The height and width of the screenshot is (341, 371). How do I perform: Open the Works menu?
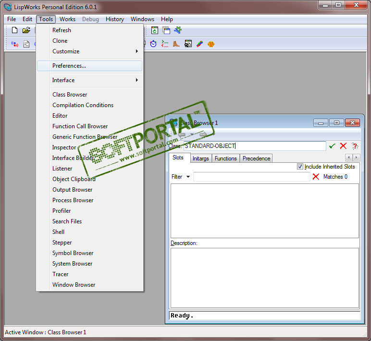[x=67, y=19]
